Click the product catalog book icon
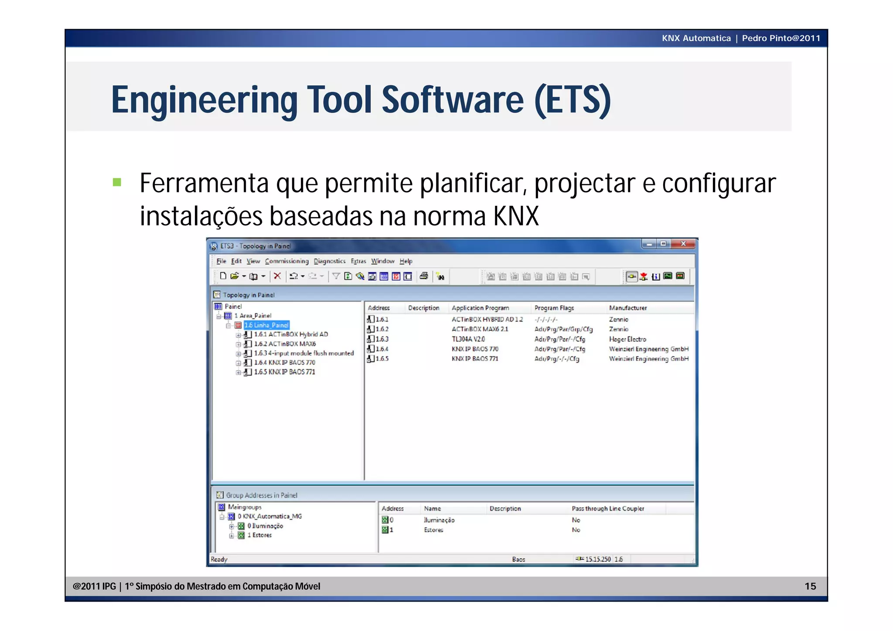Image resolution: width=893 pixels, height=631 pixels. click(253, 276)
